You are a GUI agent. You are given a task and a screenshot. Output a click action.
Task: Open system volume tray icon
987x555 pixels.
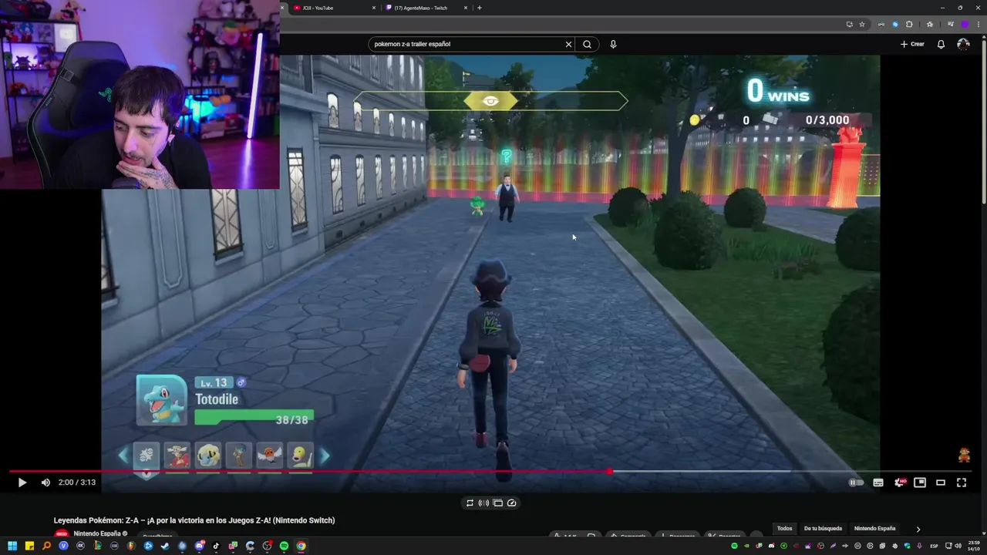pyautogui.click(x=957, y=546)
